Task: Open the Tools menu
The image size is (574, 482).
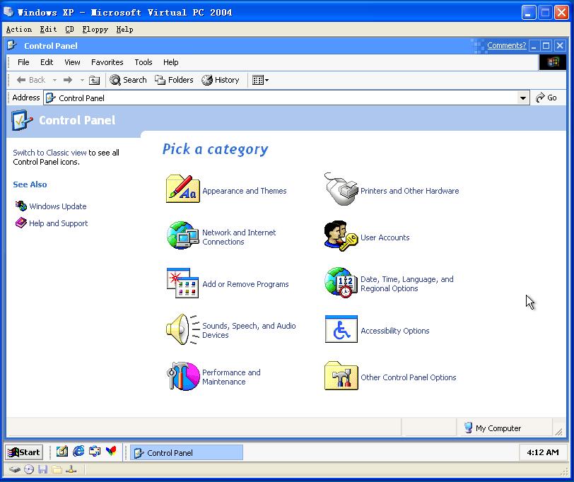Action: tap(143, 62)
